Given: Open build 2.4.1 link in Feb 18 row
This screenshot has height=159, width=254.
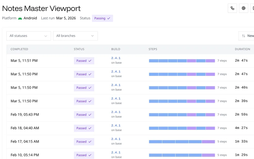Looking at the screenshot, I should coord(116,126).
